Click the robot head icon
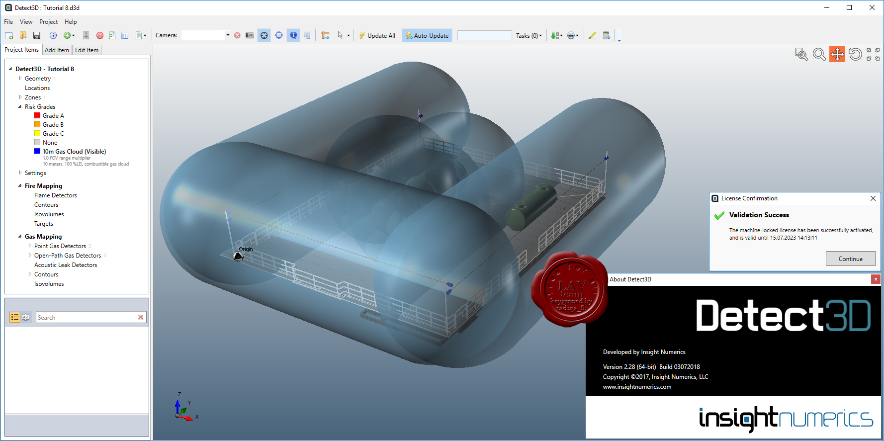 [x=571, y=35]
